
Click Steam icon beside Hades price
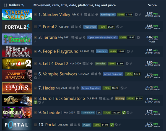coord(122,88)
